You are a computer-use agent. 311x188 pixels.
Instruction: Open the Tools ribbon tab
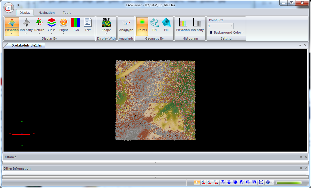(67, 13)
